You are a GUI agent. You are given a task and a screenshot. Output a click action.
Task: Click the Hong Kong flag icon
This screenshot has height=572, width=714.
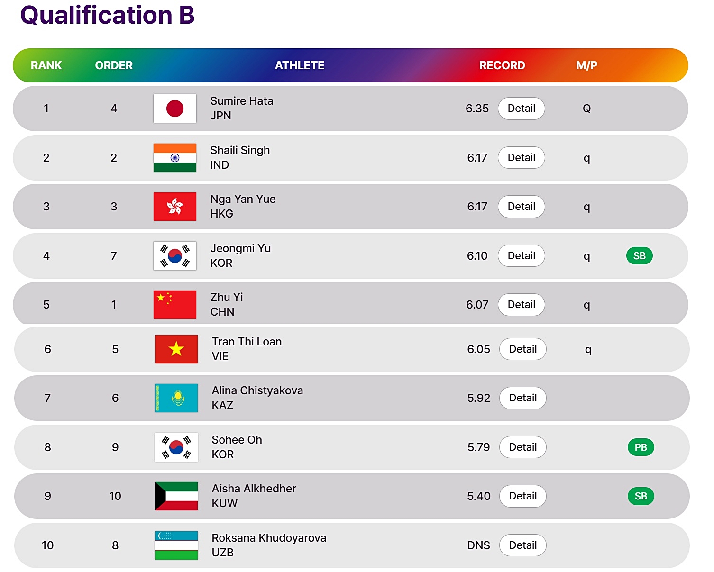point(175,207)
